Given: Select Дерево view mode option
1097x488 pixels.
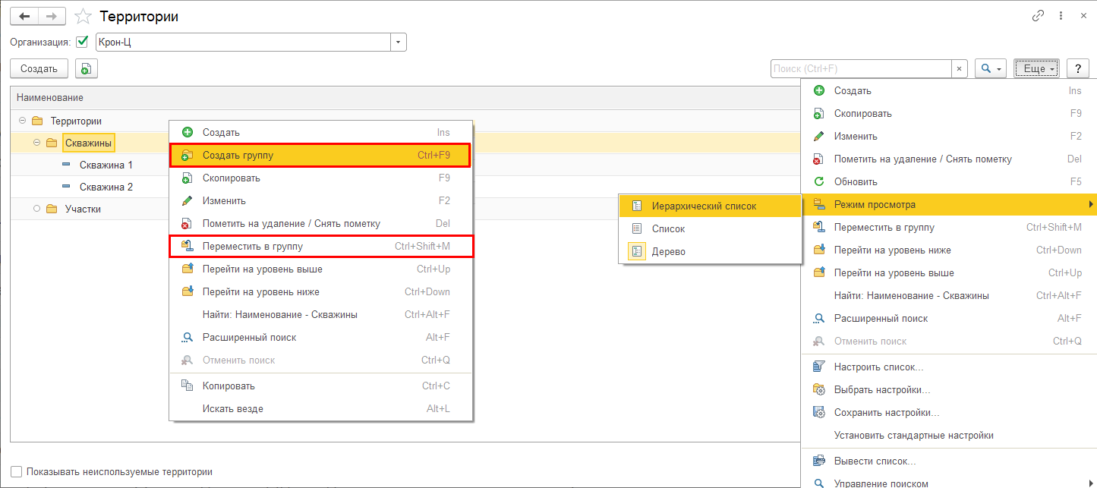Looking at the screenshot, I should 668,251.
